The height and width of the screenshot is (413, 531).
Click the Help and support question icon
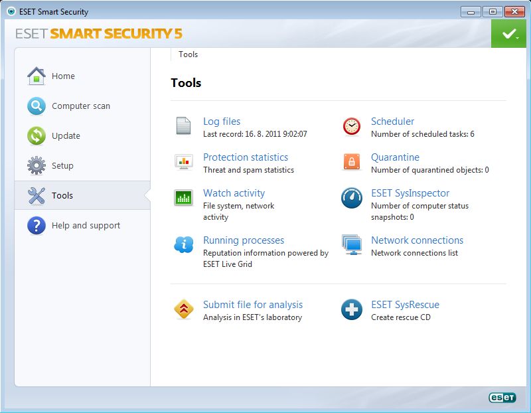coord(37,225)
